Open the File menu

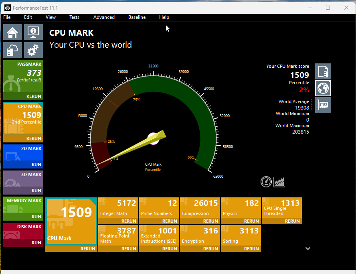tap(7, 17)
